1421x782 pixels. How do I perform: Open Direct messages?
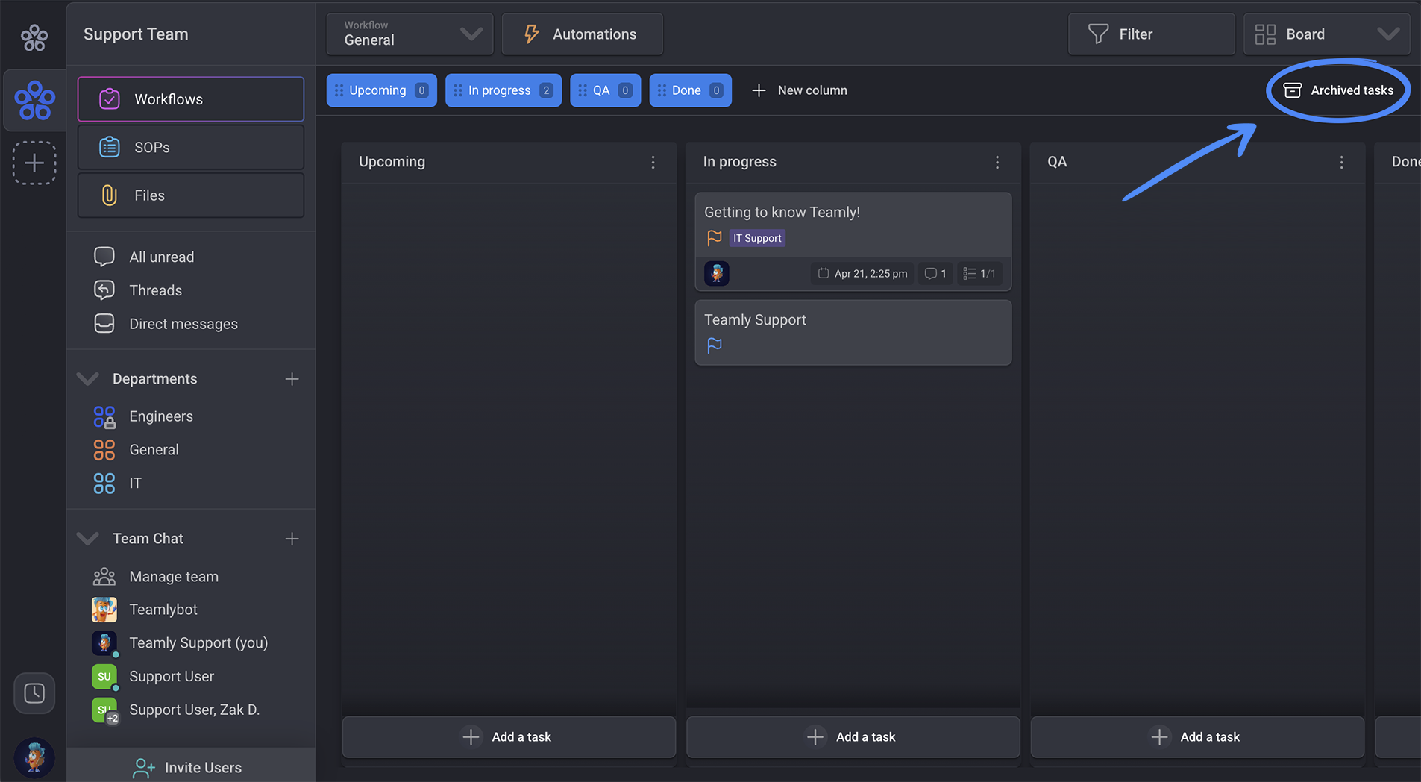tap(183, 324)
